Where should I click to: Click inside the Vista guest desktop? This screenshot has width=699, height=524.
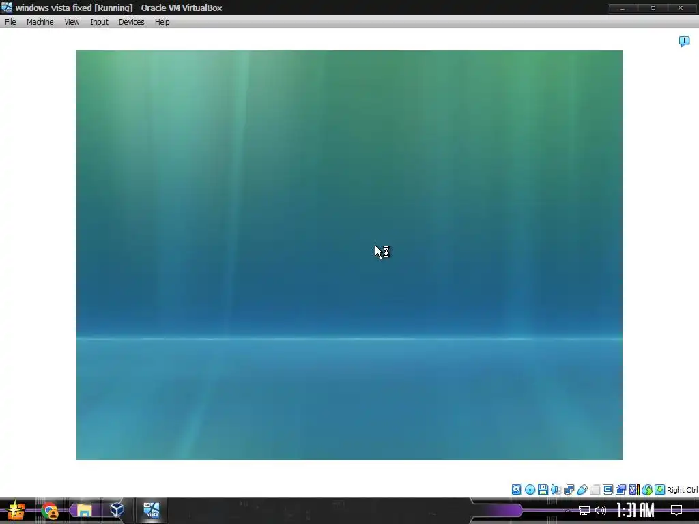(349, 255)
